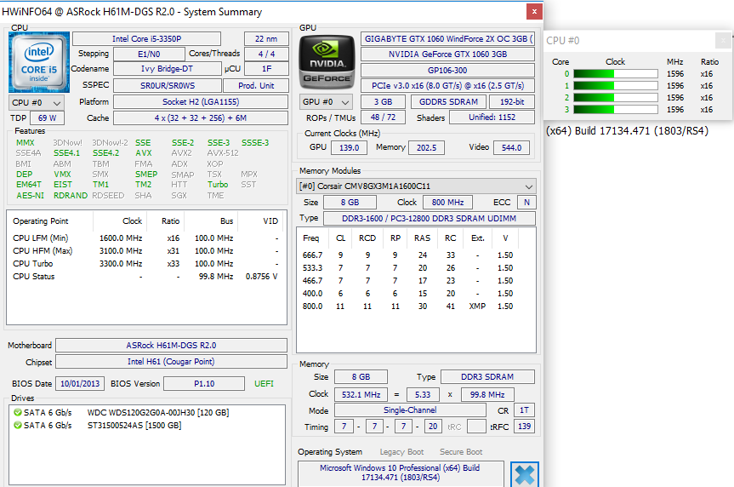Screen dimensions: 734x487
Task: Click green check beside WDC WDS120G2G0A drive
Action: [18, 412]
